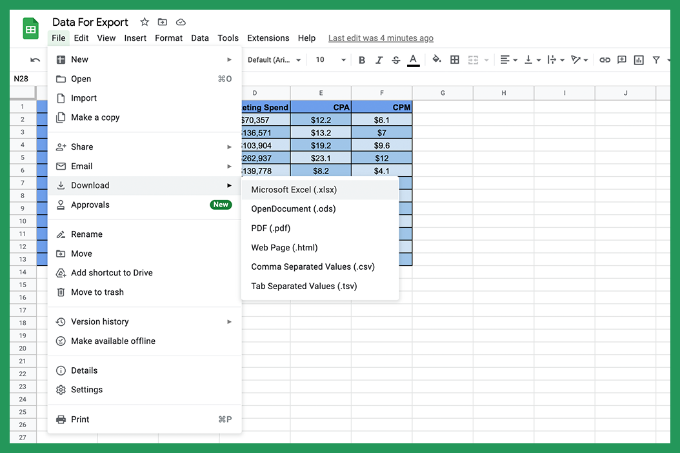
Task: Open the Default (Arial) font dropdown
Action: click(271, 59)
